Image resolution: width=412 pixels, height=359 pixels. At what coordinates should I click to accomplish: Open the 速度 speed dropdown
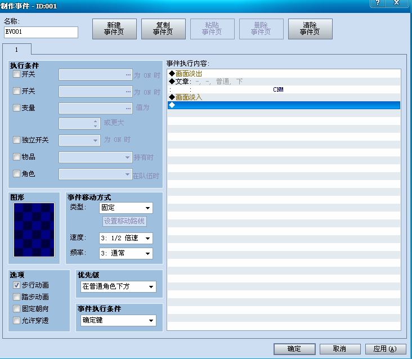pos(126,238)
